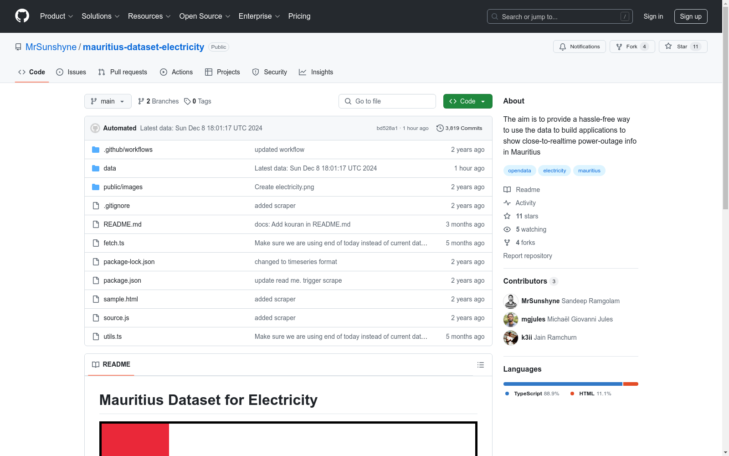Click the watching eye icon in About
The image size is (729, 456).
pyautogui.click(x=507, y=229)
